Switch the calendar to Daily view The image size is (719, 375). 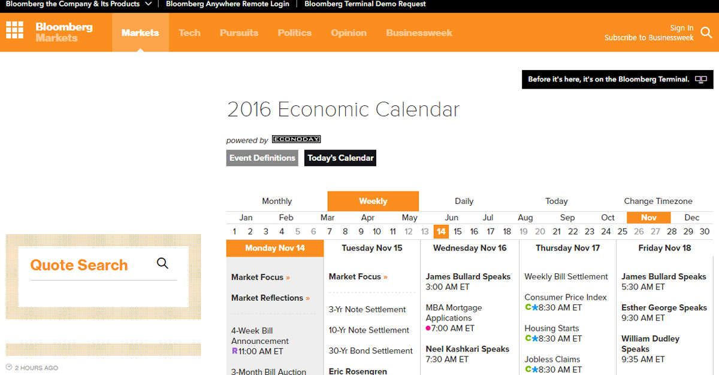[x=464, y=201]
